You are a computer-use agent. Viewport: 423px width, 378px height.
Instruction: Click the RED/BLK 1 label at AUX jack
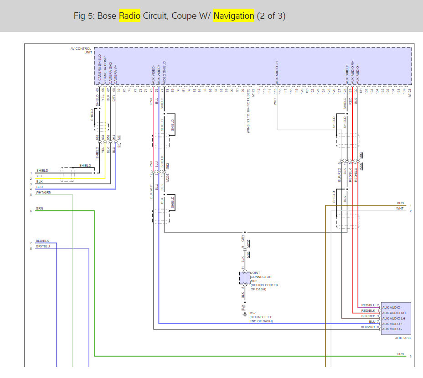tap(370, 311)
